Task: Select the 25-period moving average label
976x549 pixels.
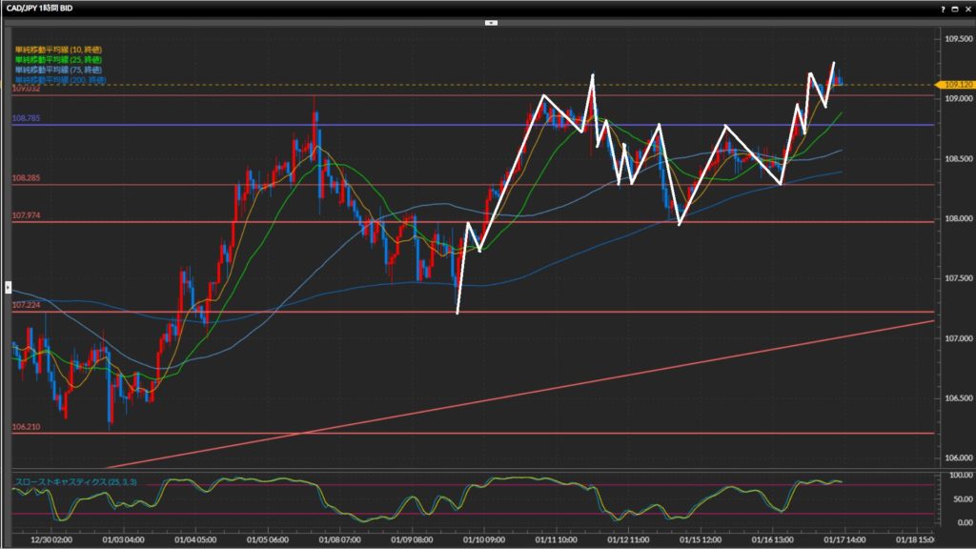Action: (x=57, y=58)
